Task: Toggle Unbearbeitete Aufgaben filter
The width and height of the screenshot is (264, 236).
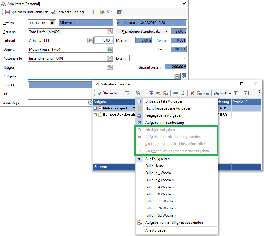Action: [x=176, y=101]
